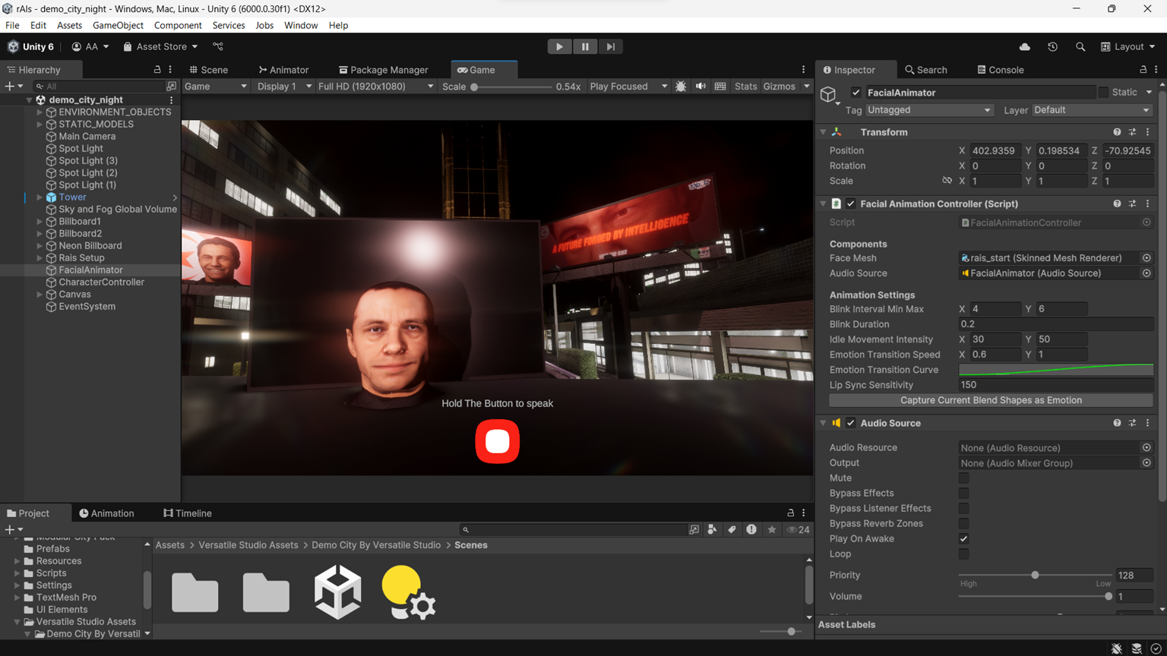Expand the Billboard1 hierarchy item
Viewport: 1167px width, 656px height.
[40, 221]
